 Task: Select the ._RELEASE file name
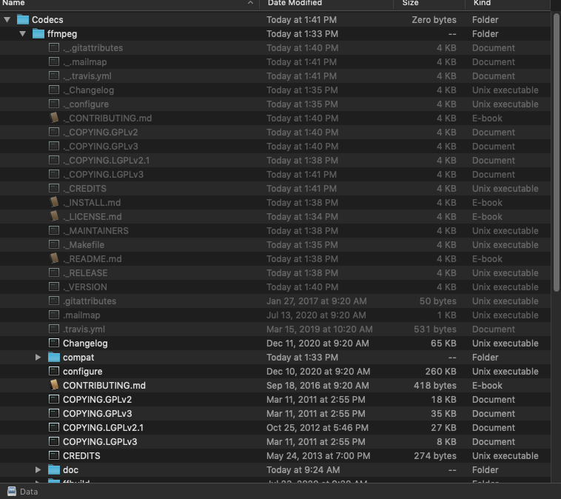(85, 272)
